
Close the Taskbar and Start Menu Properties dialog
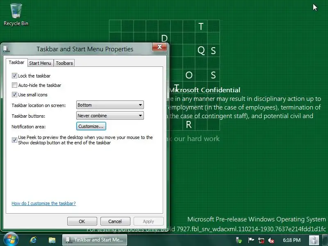click(x=159, y=47)
